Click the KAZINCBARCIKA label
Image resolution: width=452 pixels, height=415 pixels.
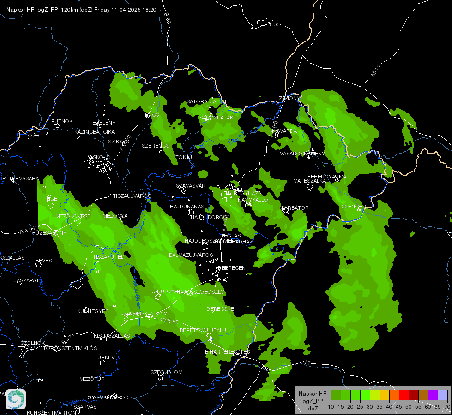(95, 132)
